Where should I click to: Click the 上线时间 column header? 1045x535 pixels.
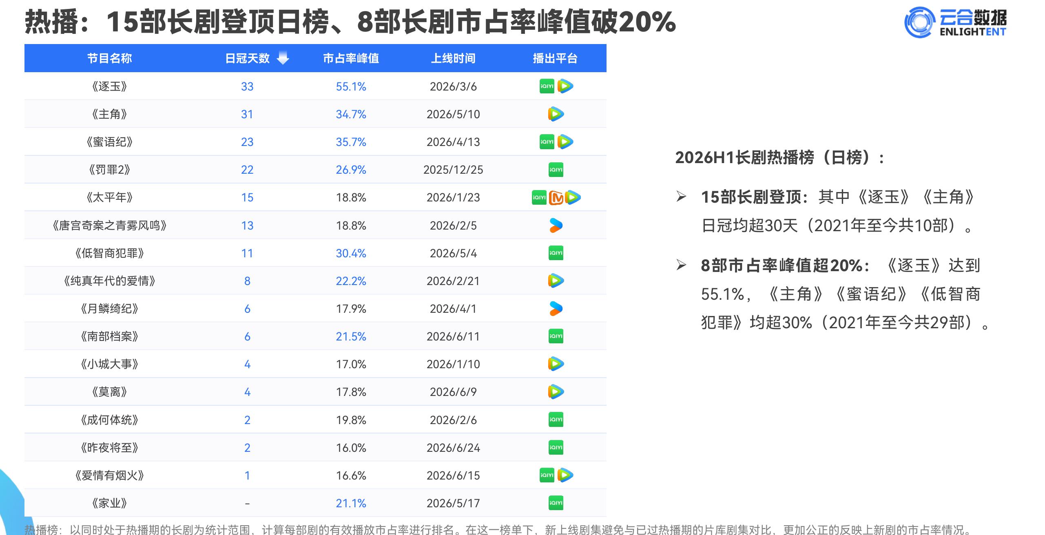453,58
